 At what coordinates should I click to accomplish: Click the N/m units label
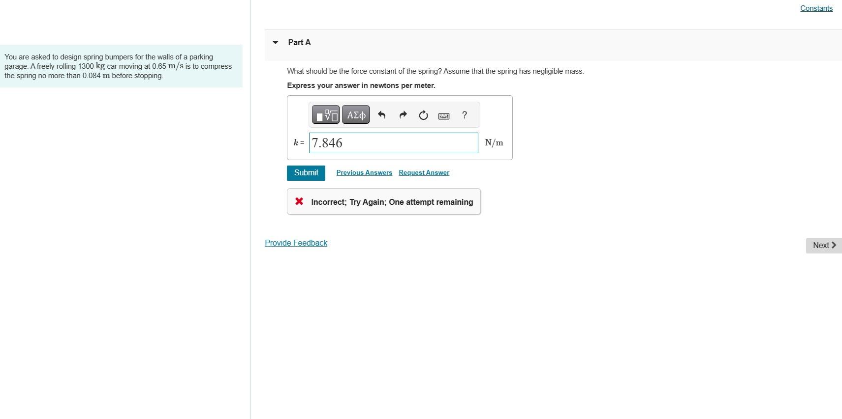coord(494,143)
